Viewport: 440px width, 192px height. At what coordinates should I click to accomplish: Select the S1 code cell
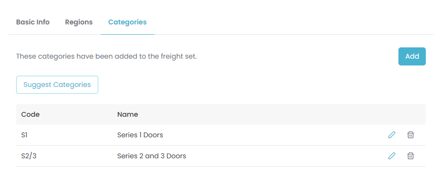[x=24, y=135]
